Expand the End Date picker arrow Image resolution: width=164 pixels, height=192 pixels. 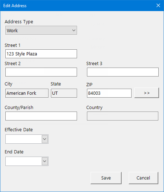45,161
